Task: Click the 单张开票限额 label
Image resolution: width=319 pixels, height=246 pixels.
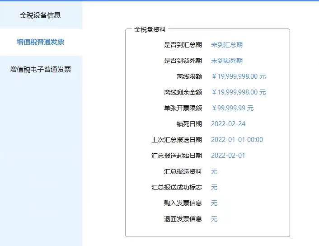Action: pos(183,108)
